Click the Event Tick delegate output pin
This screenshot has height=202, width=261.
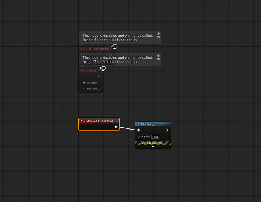coord(101,71)
